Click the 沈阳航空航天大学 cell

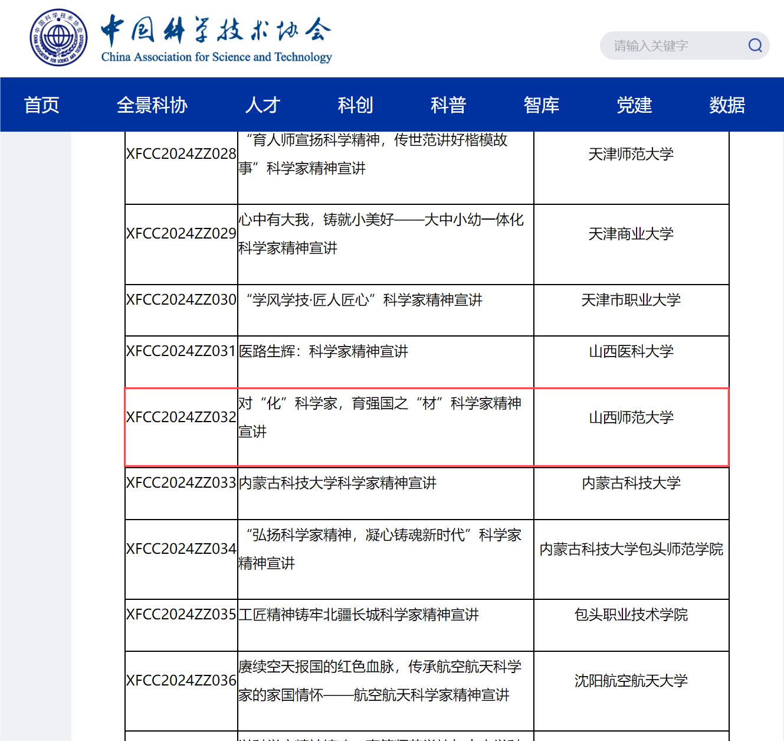631,681
